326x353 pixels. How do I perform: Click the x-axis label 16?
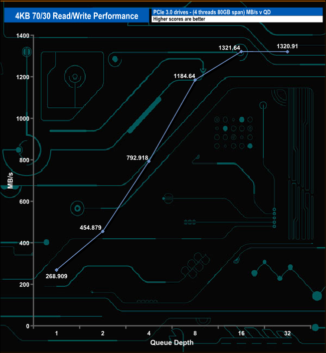241,333
